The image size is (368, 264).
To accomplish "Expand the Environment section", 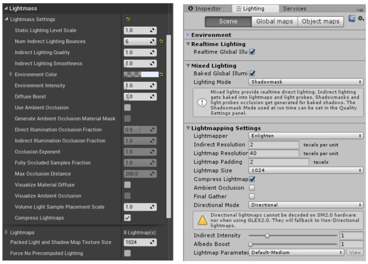I will [x=188, y=35].
